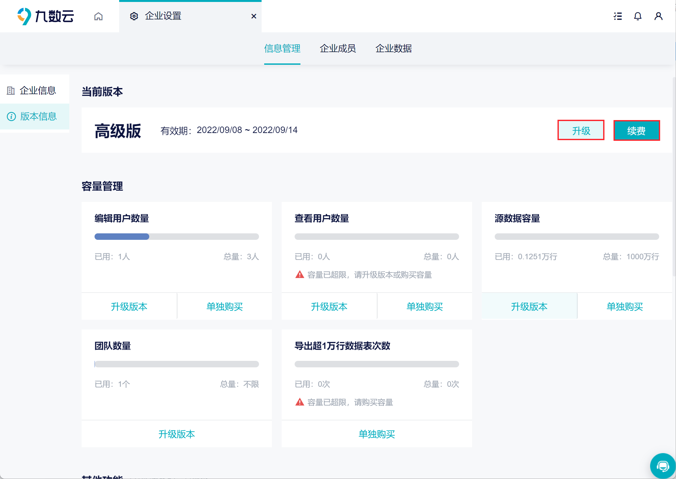Viewport: 676px width, 479px height.
Task: Select 信息管理 tab
Action: coord(282,49)
